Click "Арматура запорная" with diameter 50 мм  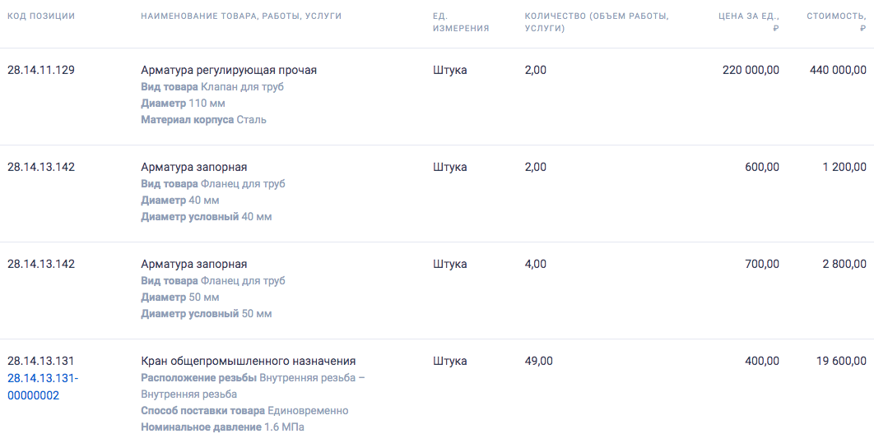coord(194,264)
